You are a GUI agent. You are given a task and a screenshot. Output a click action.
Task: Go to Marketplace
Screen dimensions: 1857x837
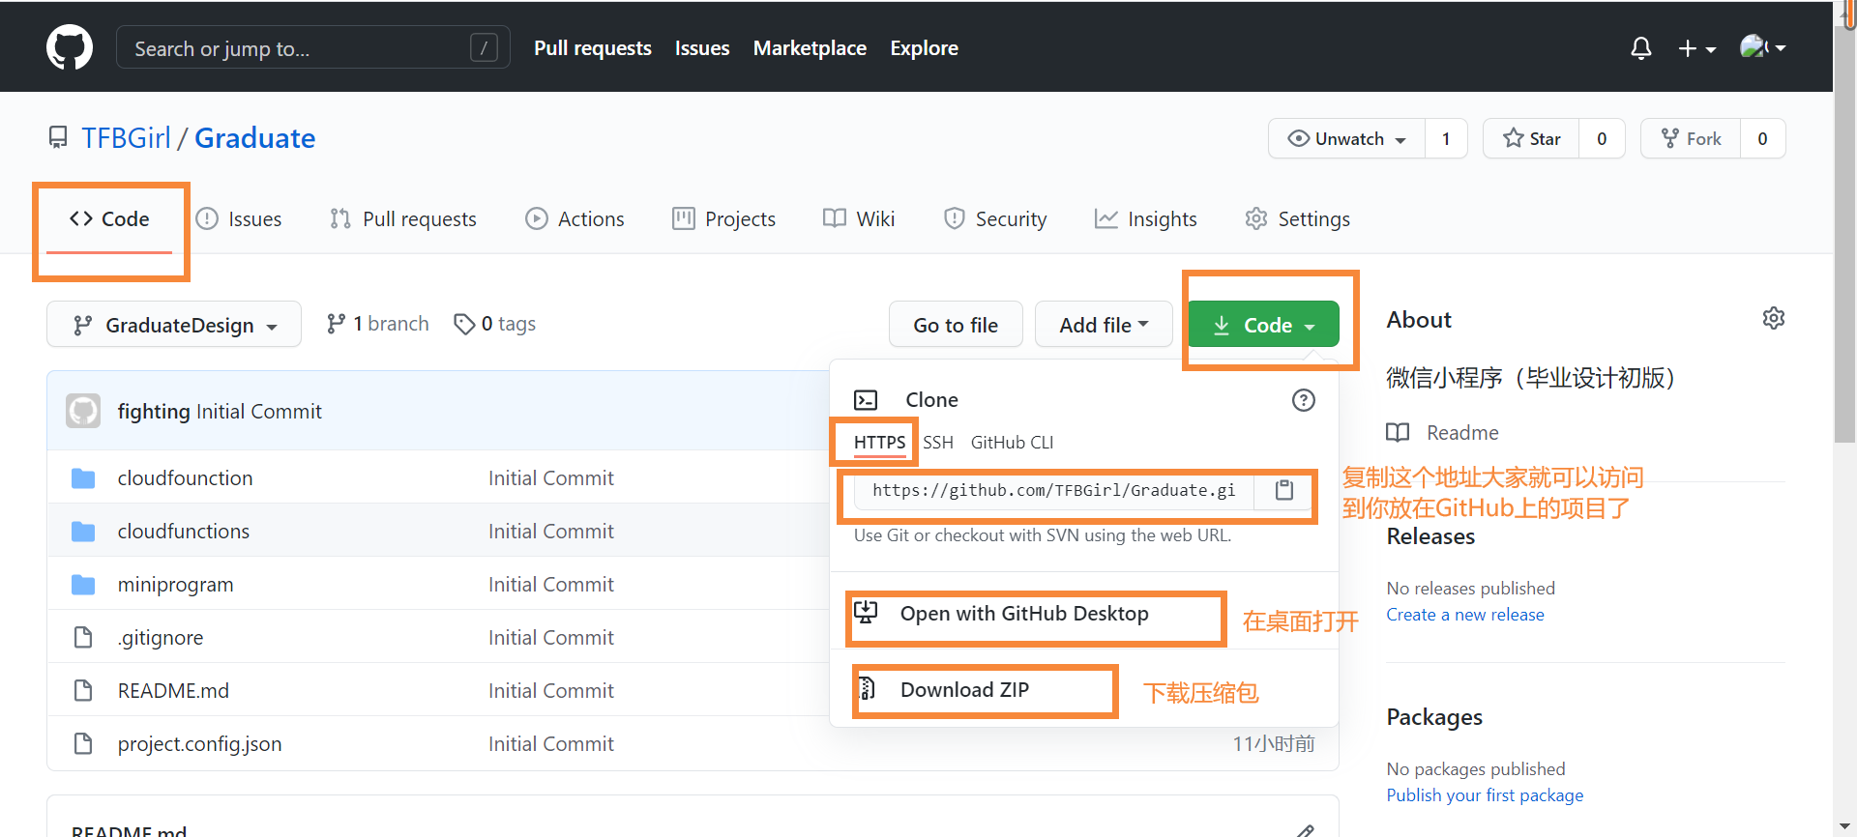coord(810,47)
